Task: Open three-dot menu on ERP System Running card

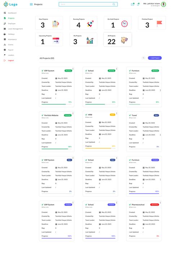Action: (x=73, y=69)
